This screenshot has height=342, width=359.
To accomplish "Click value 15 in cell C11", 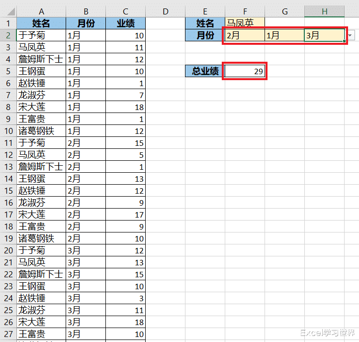I will 125,143.
